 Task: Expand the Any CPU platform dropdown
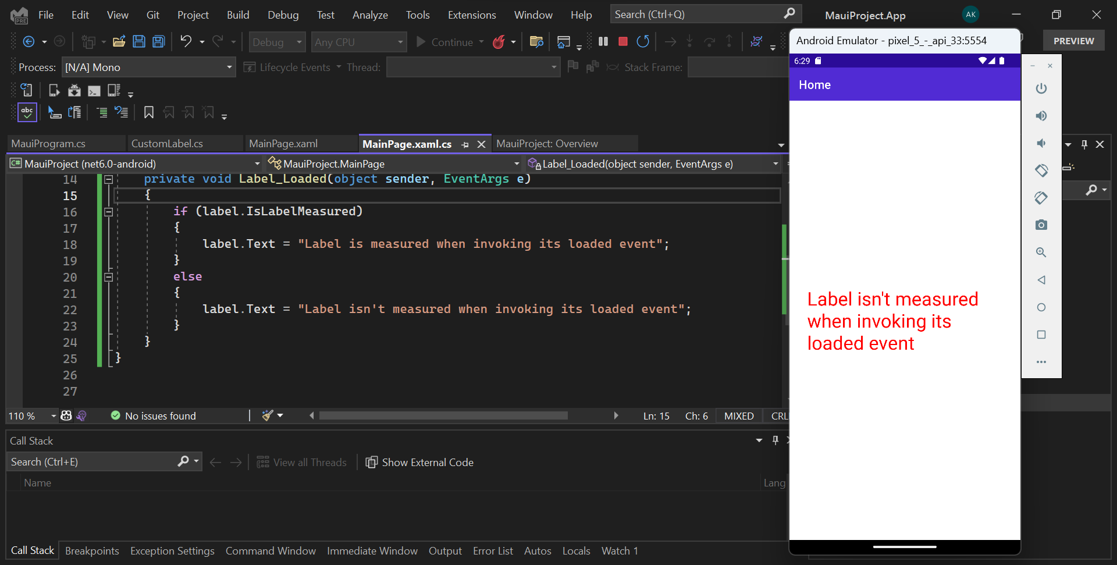[358, 41]
